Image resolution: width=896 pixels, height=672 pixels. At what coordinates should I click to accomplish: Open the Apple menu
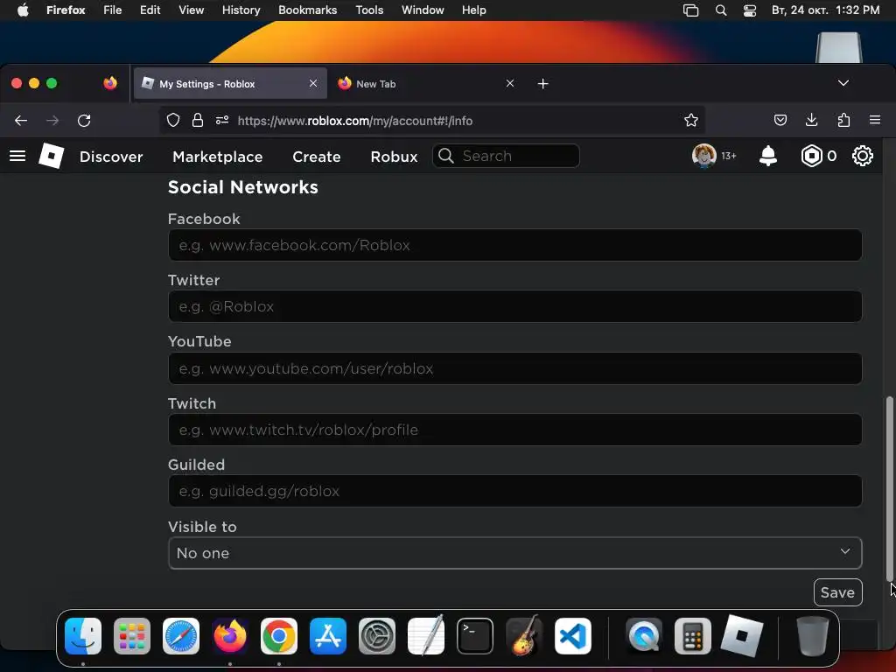click(23, 10)
